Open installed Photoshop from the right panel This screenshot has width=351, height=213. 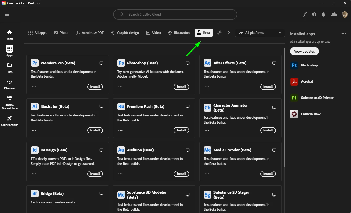click(x=304, y=65)
